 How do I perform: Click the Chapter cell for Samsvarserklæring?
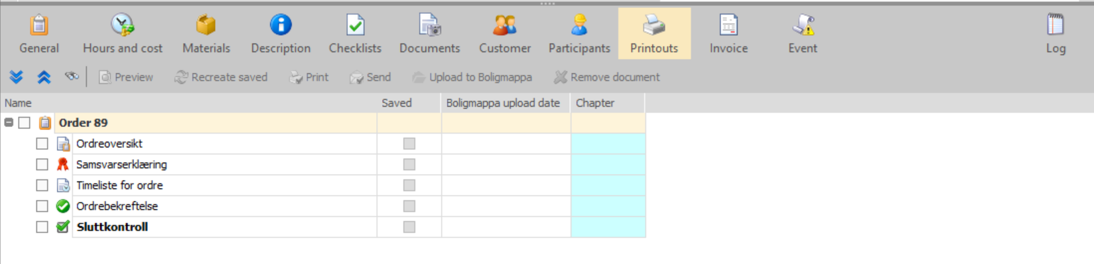[608, 165]
